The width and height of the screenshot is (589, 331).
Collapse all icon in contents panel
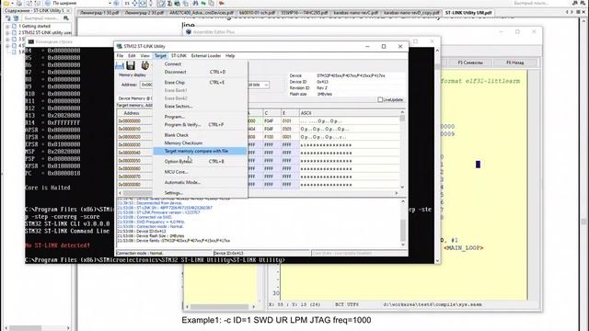(x=16, y=18)
